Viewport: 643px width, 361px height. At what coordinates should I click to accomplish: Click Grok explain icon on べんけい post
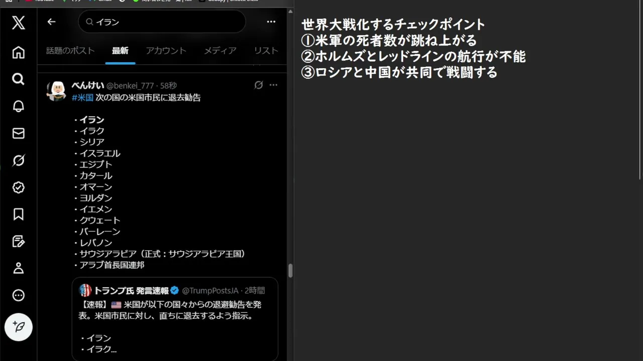click(x=259, y=85)
